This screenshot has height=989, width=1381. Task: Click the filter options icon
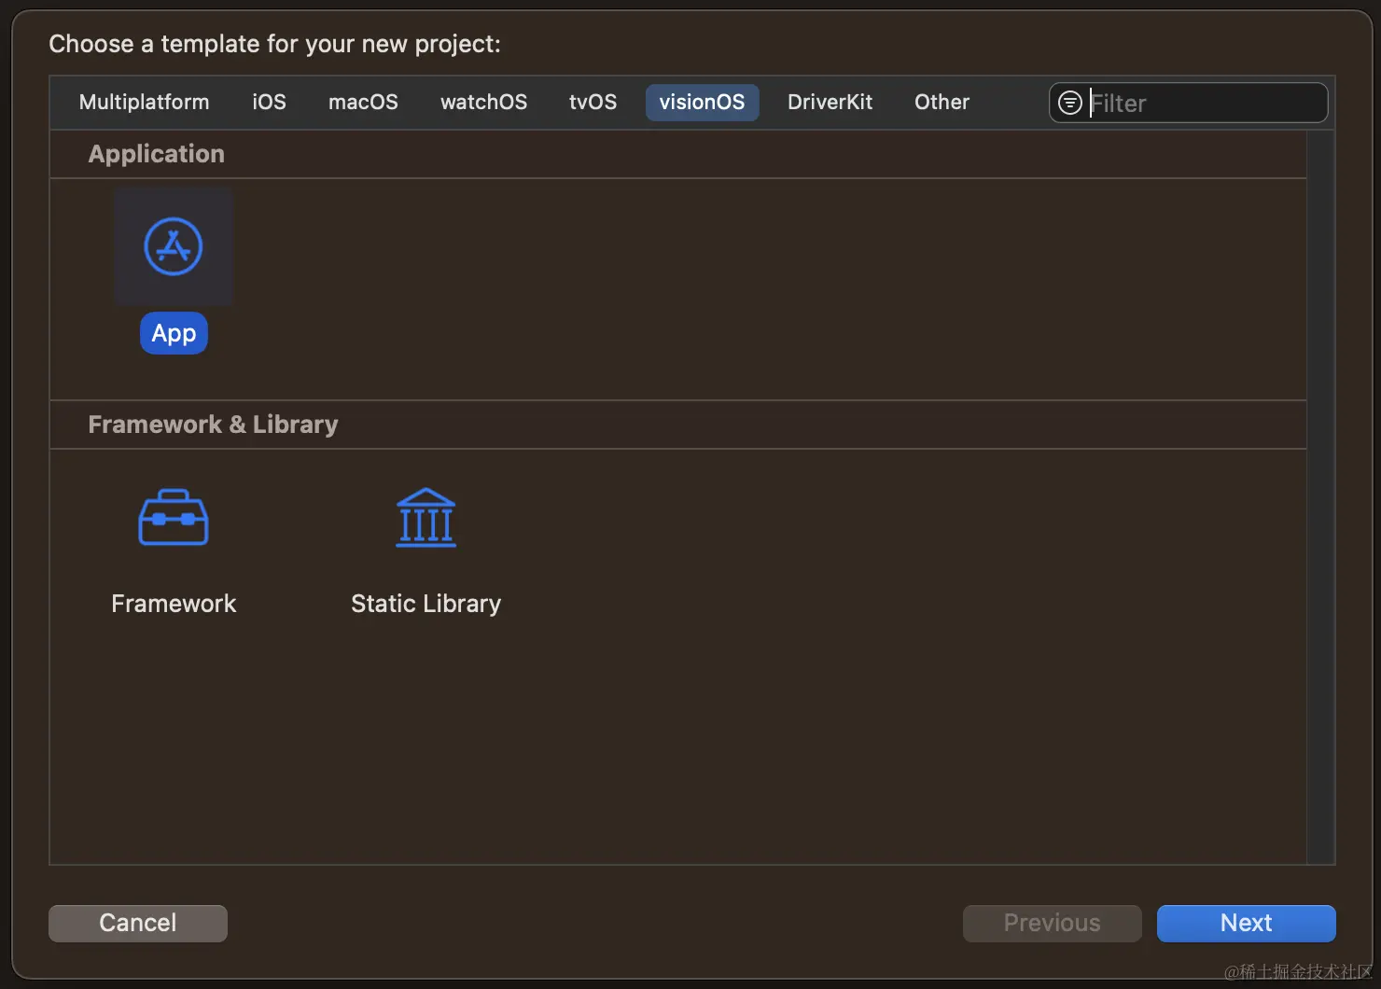[x=1070, y=103]
